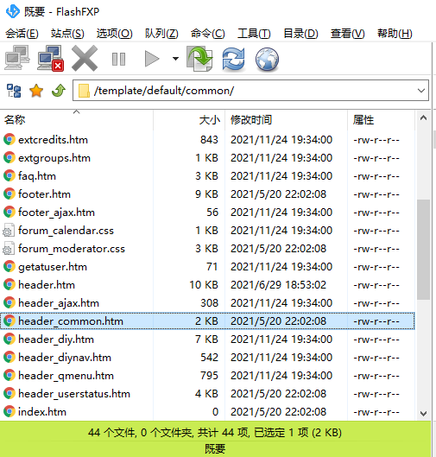Click status text 44 个文件 summary

pos(215,433)
